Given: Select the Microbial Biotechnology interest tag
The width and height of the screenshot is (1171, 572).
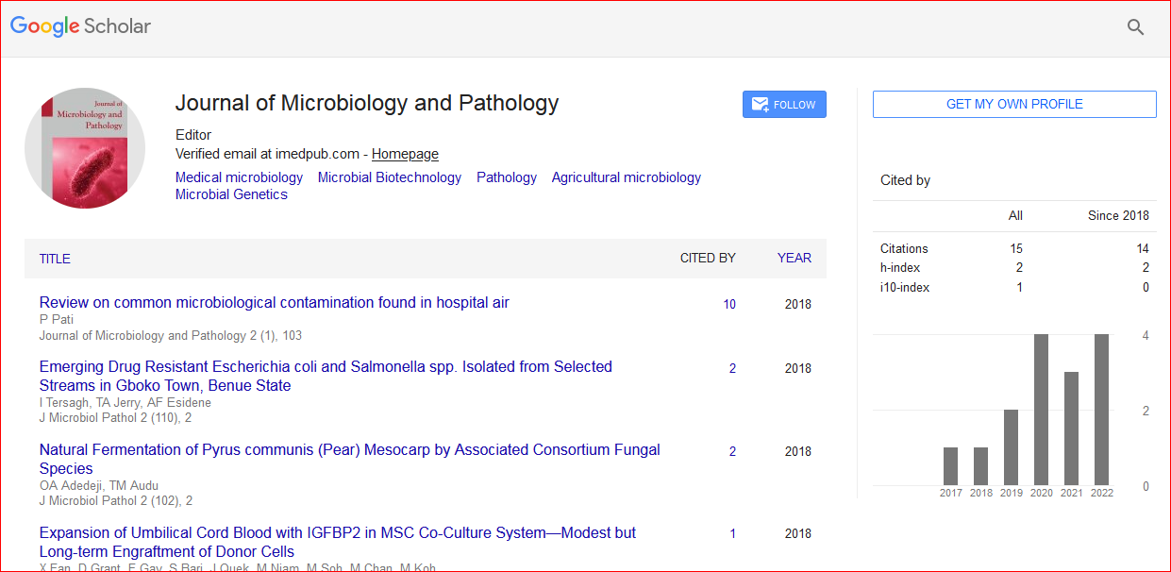Looking at the screenshot, I should point(389,177).
